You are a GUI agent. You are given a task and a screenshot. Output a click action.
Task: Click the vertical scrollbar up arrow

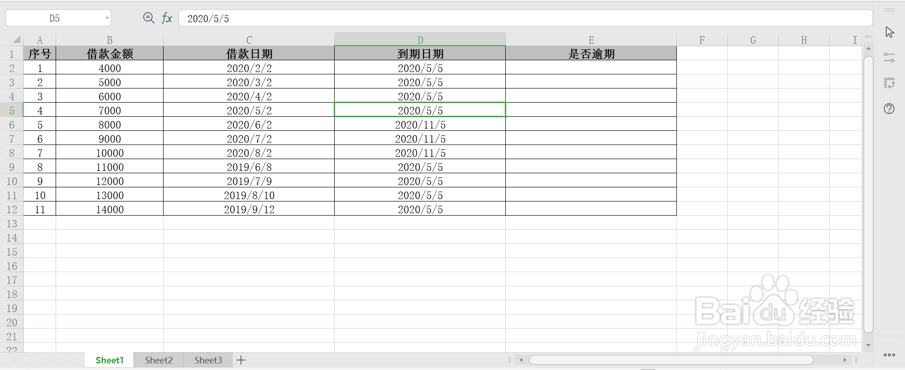pyautogui.click(x=868, y=48)
